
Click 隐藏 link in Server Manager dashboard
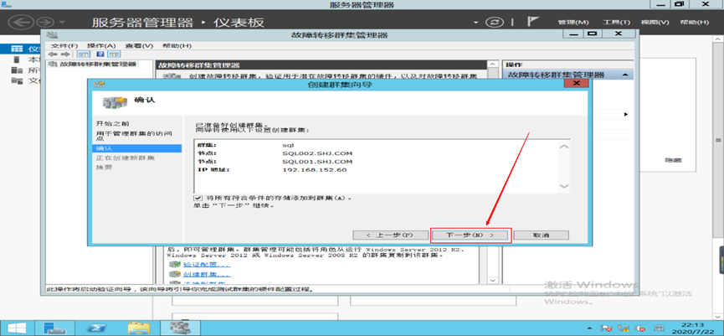point(673,160)
